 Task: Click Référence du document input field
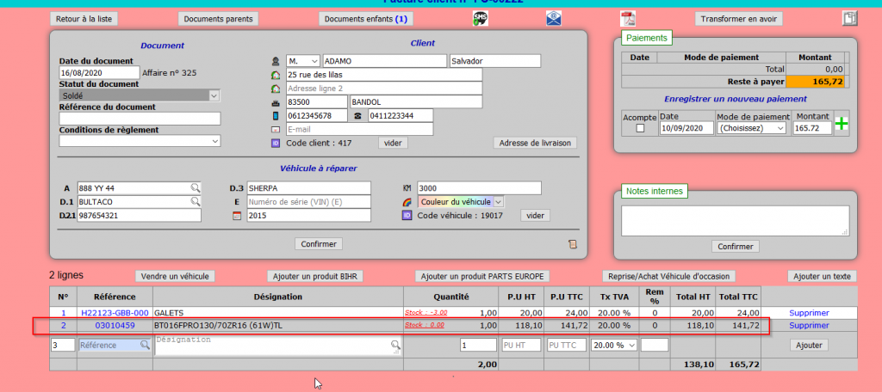click(140, 119)
